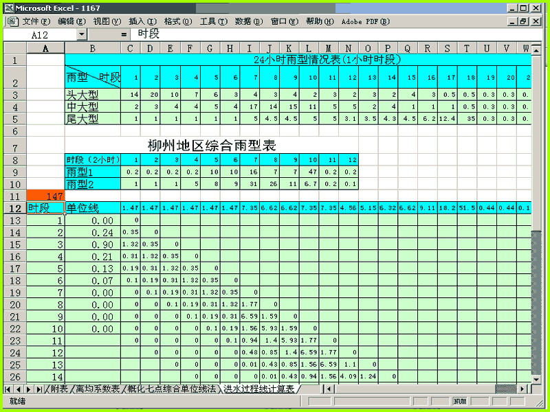550x412 pixels.
Task: Click the equals sign edit formula button
Action: pos(124,34)
